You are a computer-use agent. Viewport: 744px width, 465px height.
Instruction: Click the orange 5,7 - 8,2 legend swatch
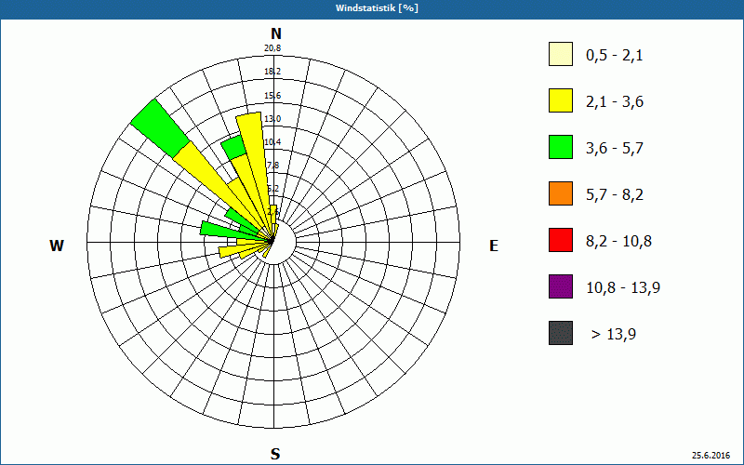coord(561,193)
